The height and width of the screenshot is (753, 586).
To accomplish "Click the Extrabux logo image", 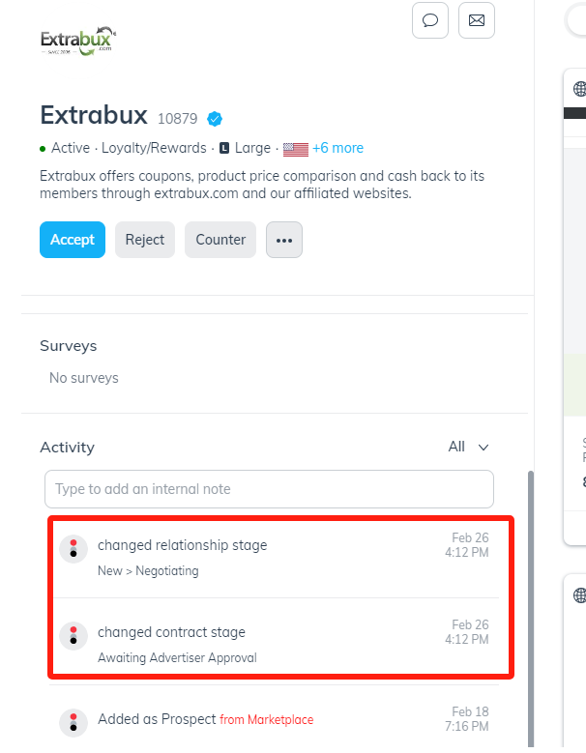I will tap(78, 42).
